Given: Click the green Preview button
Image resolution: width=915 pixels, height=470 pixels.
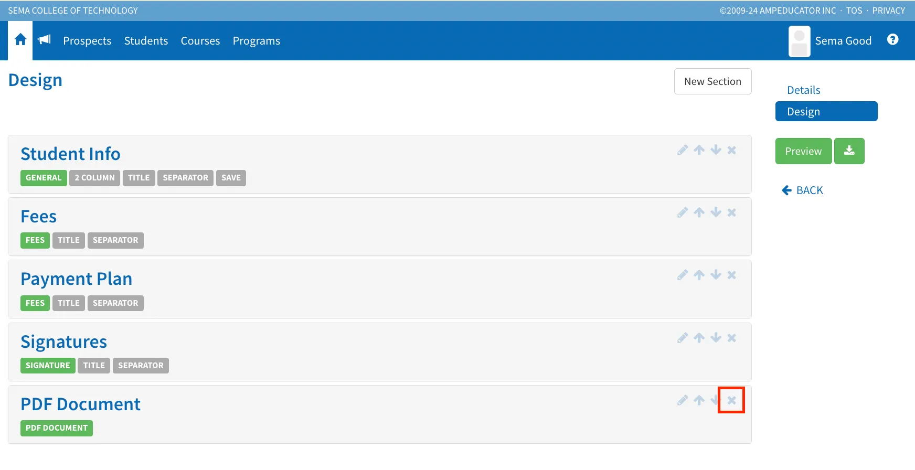Looking at the screenshot, I should click(x=803, y=151).
